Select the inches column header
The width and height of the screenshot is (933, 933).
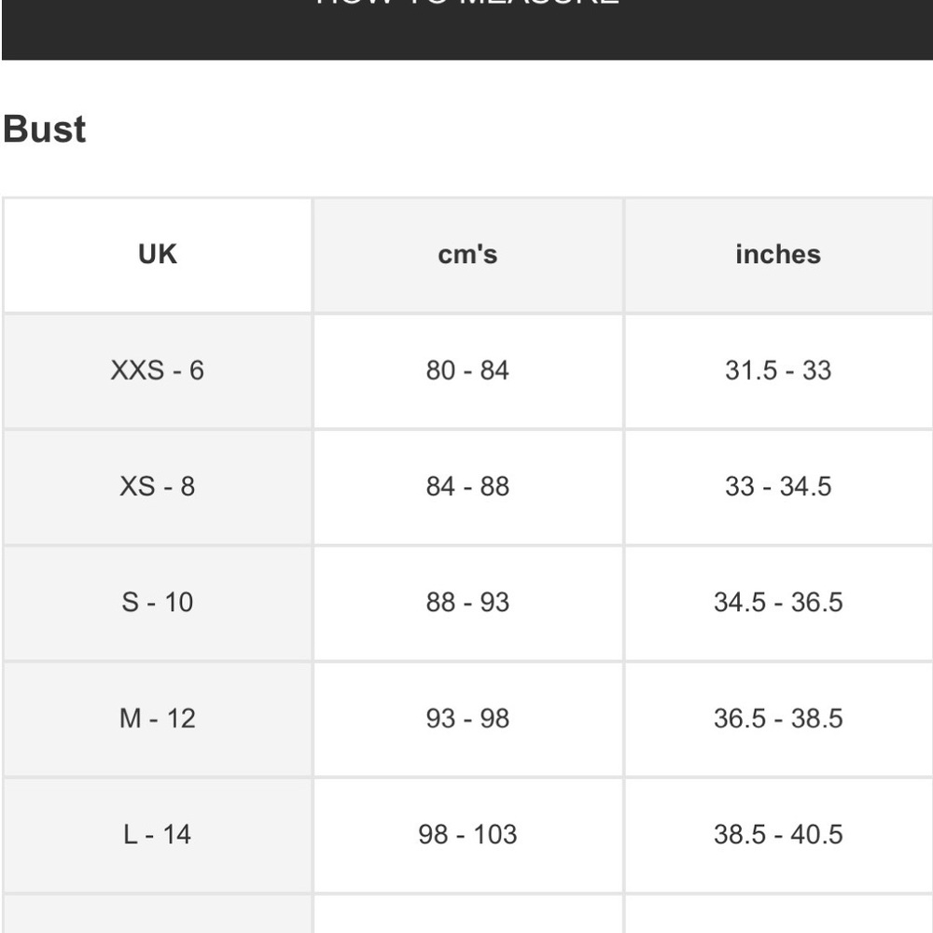pyautogui.click(x=777, y=254)
